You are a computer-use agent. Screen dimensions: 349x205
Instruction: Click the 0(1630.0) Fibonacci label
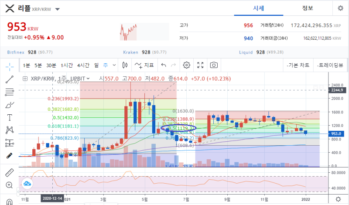(183, 111)
